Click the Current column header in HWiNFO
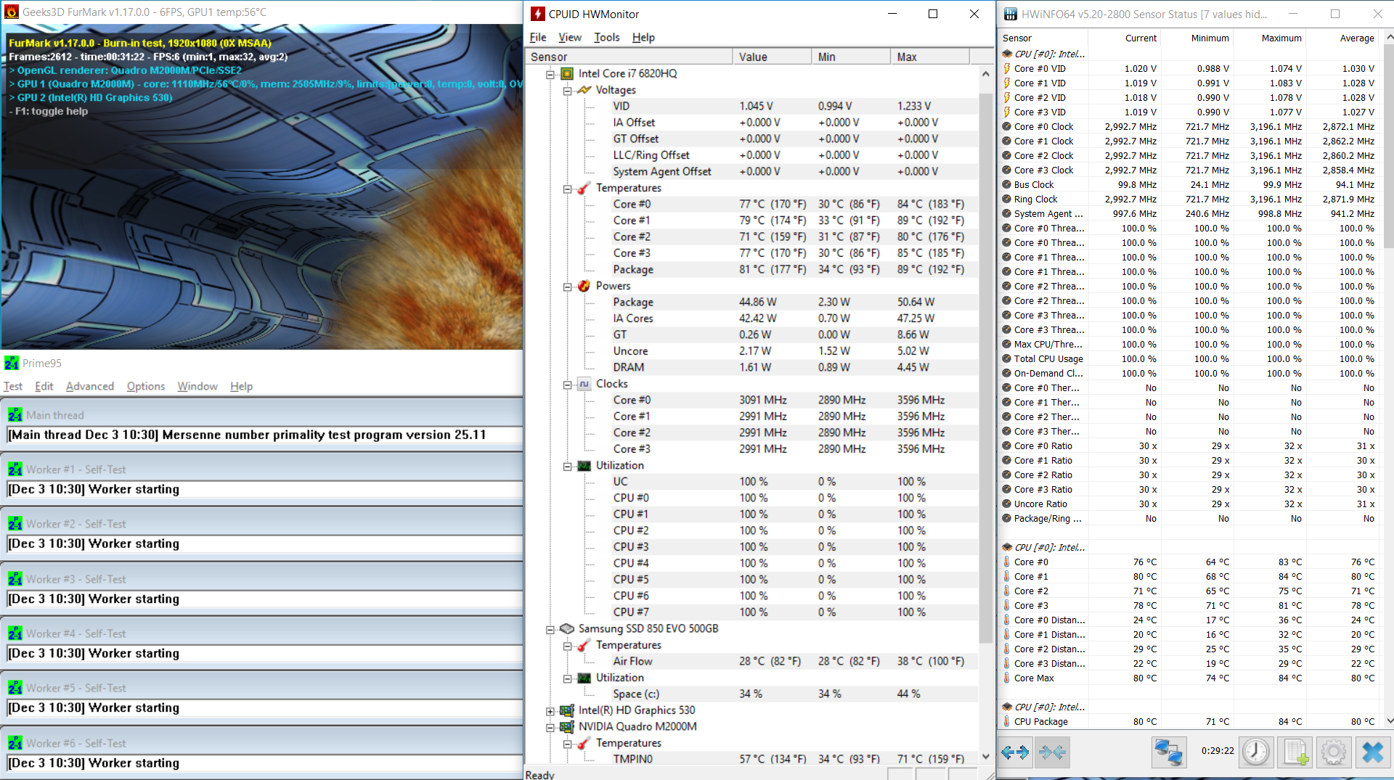 (1124, 38)
